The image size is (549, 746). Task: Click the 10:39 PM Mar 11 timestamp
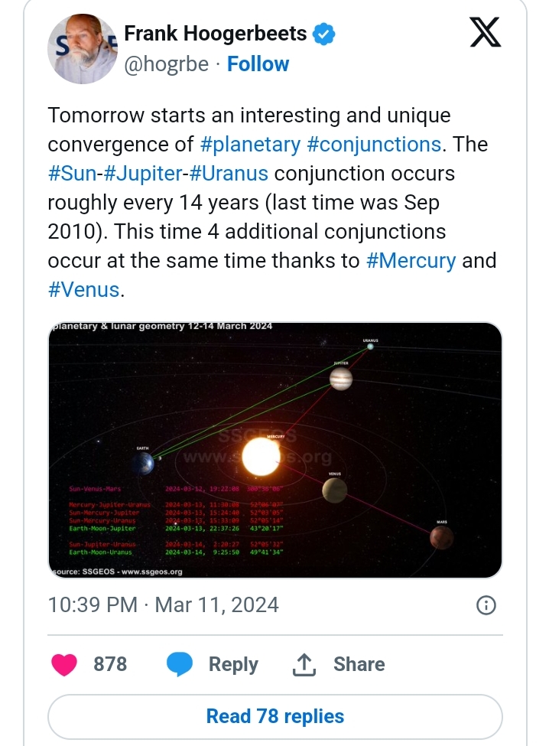[x=163, y=605]
